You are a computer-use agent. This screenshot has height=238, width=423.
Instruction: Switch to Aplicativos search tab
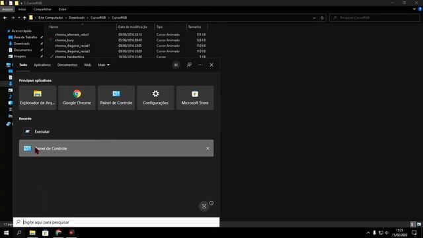(42, 65)
